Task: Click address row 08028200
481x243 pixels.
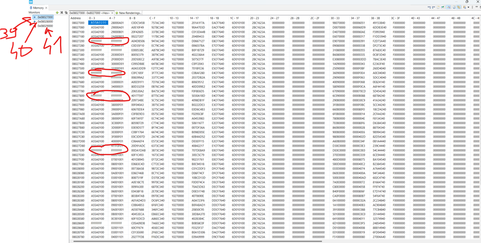Action: click(78, 187)
